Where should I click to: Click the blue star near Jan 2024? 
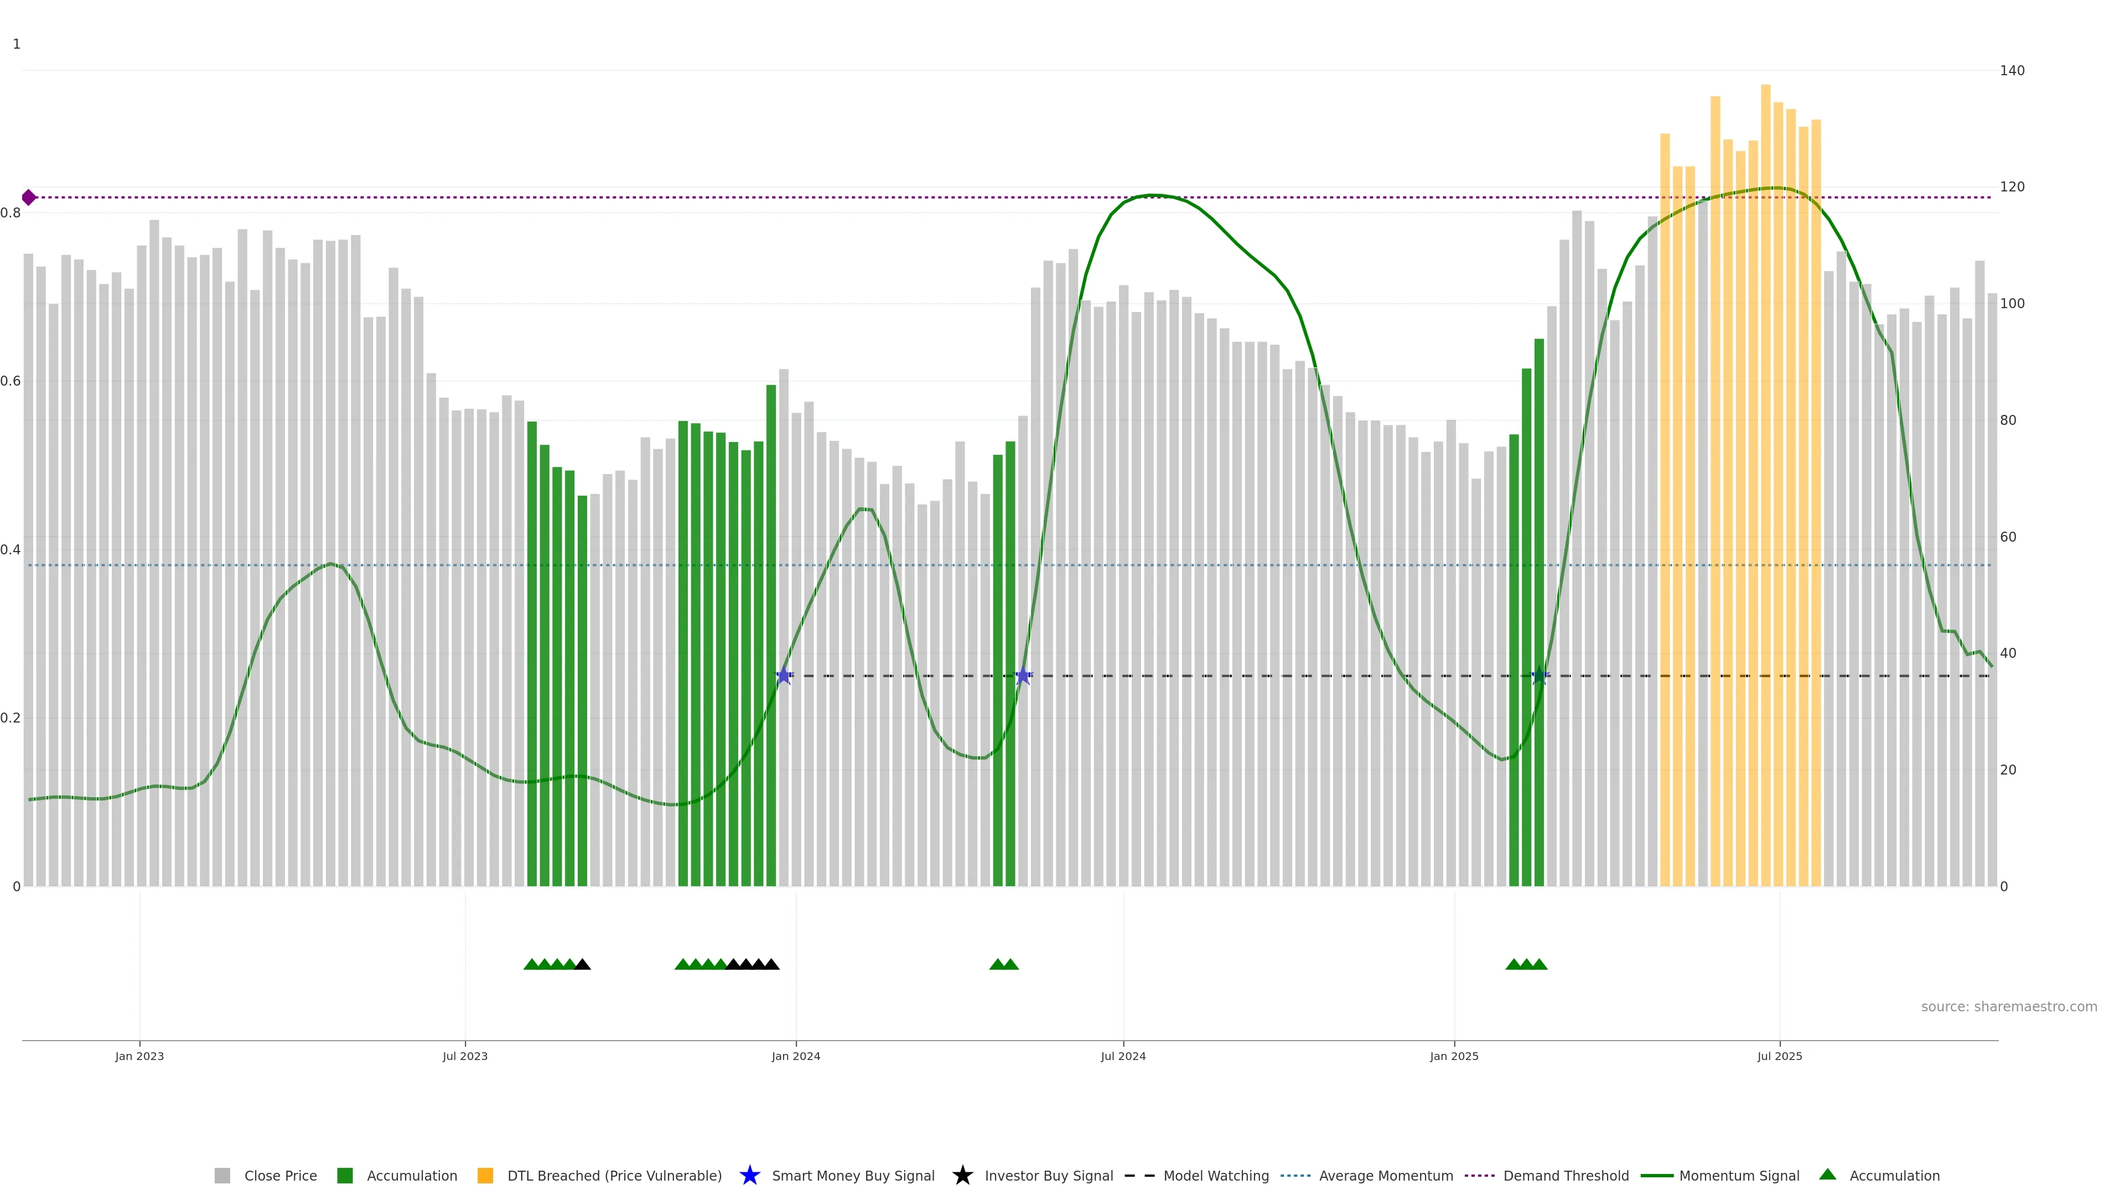tap(784, 676)
